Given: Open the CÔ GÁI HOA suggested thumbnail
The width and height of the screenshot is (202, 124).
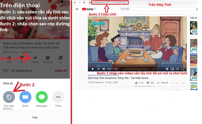Looking at the screenshot, I should coord(194,60).
